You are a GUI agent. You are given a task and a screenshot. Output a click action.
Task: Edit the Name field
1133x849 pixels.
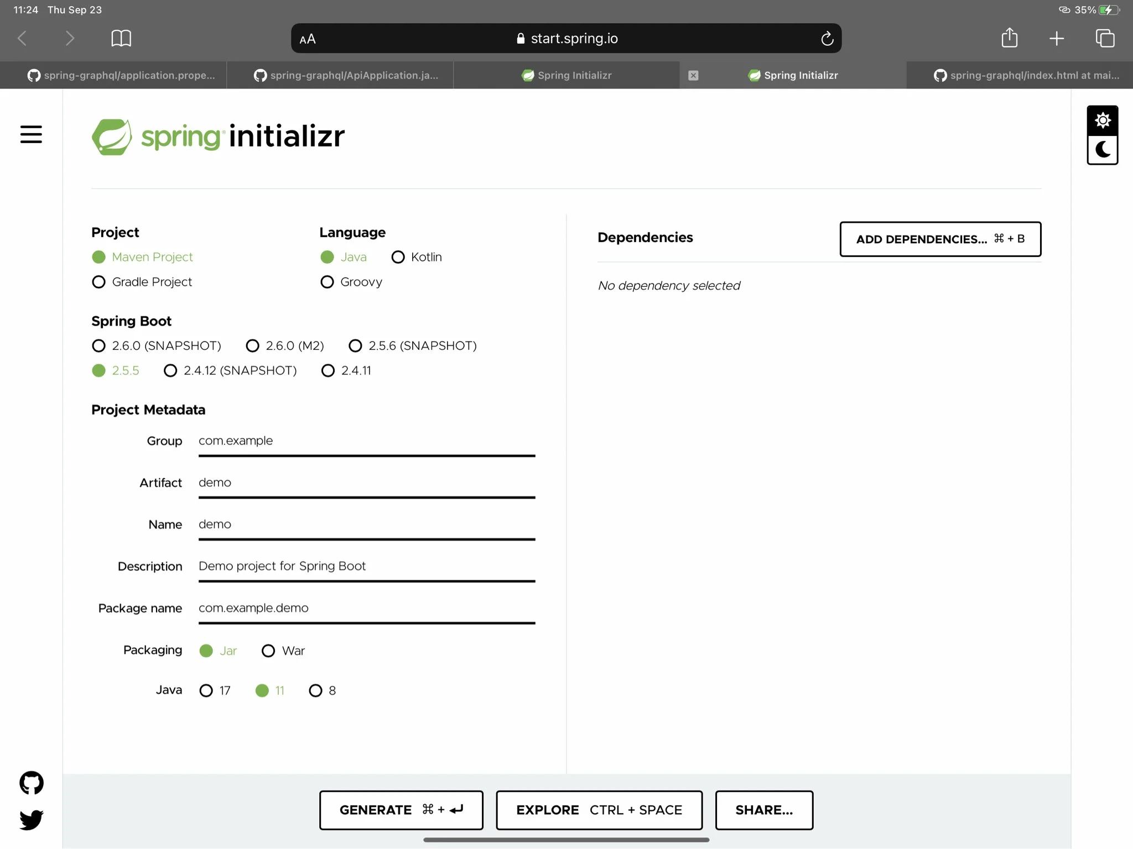pos(367,525)
